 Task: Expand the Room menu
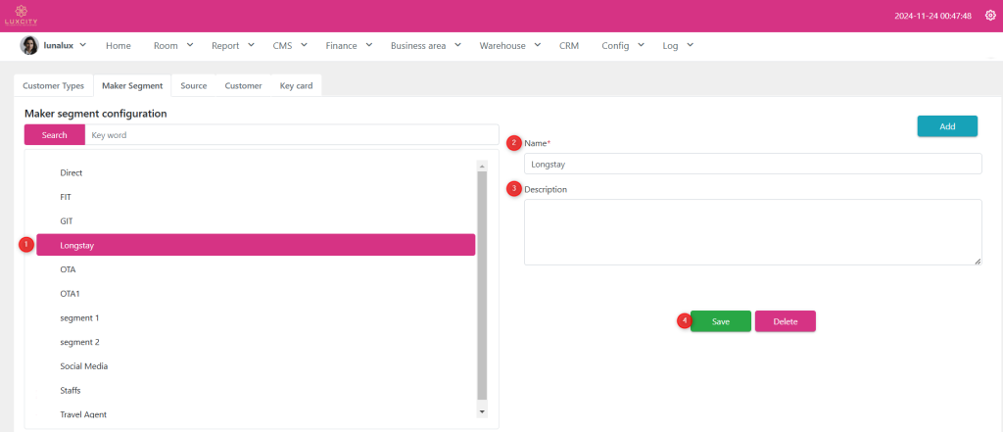point(173,46)
